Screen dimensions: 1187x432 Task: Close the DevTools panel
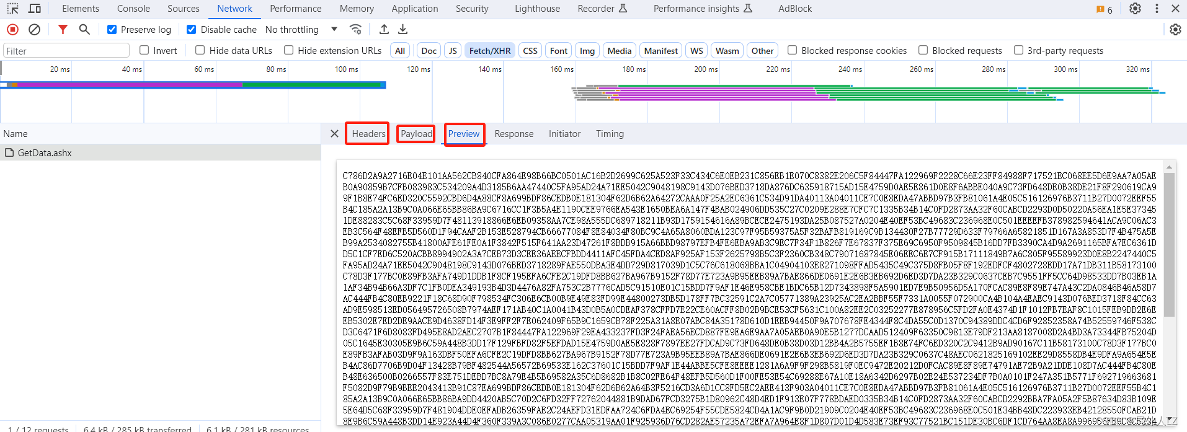(x=1175, y=9)
